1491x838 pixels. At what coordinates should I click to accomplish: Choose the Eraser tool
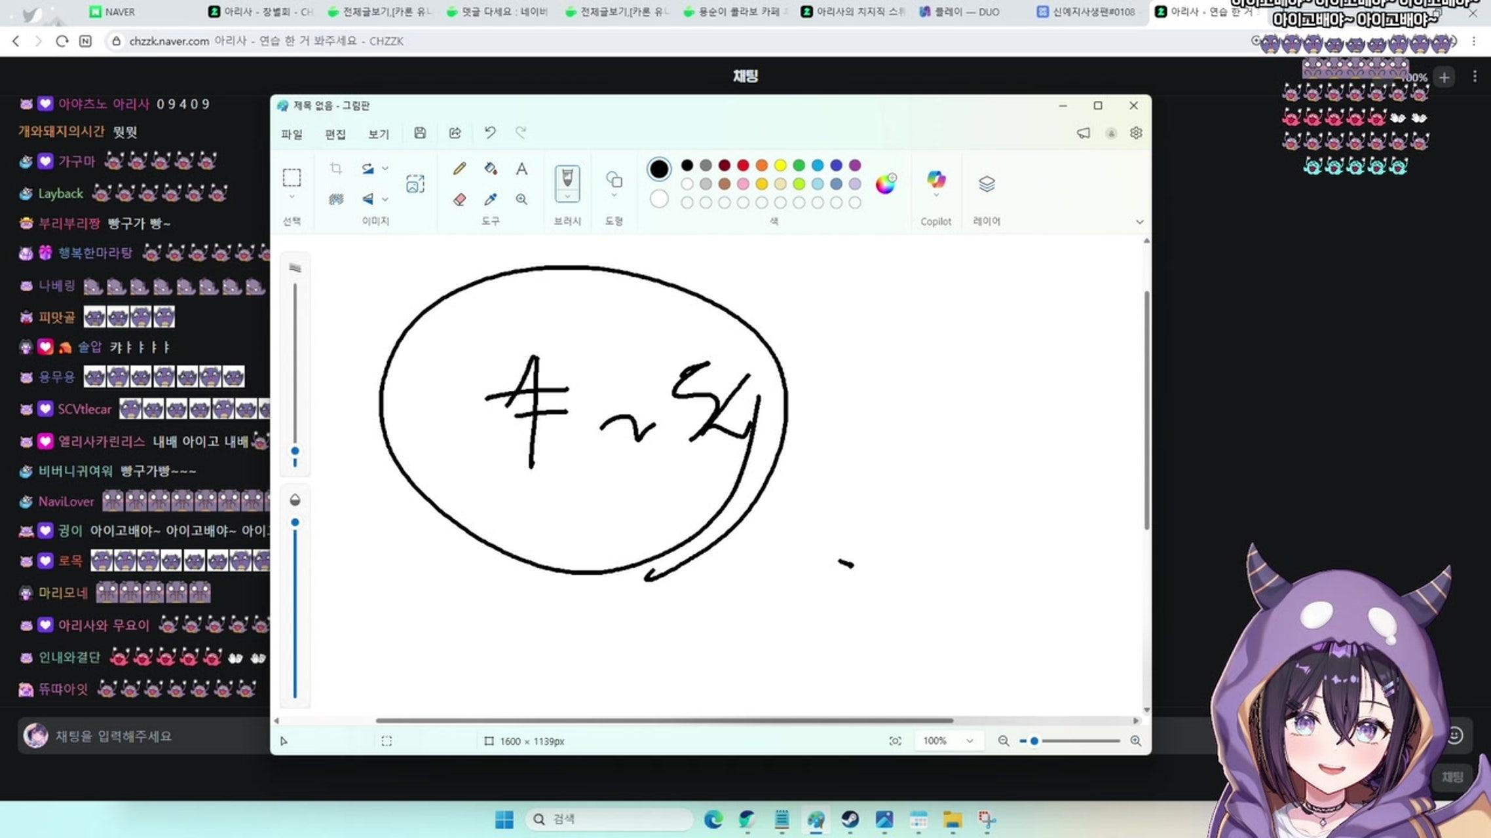tap(459, 199)
